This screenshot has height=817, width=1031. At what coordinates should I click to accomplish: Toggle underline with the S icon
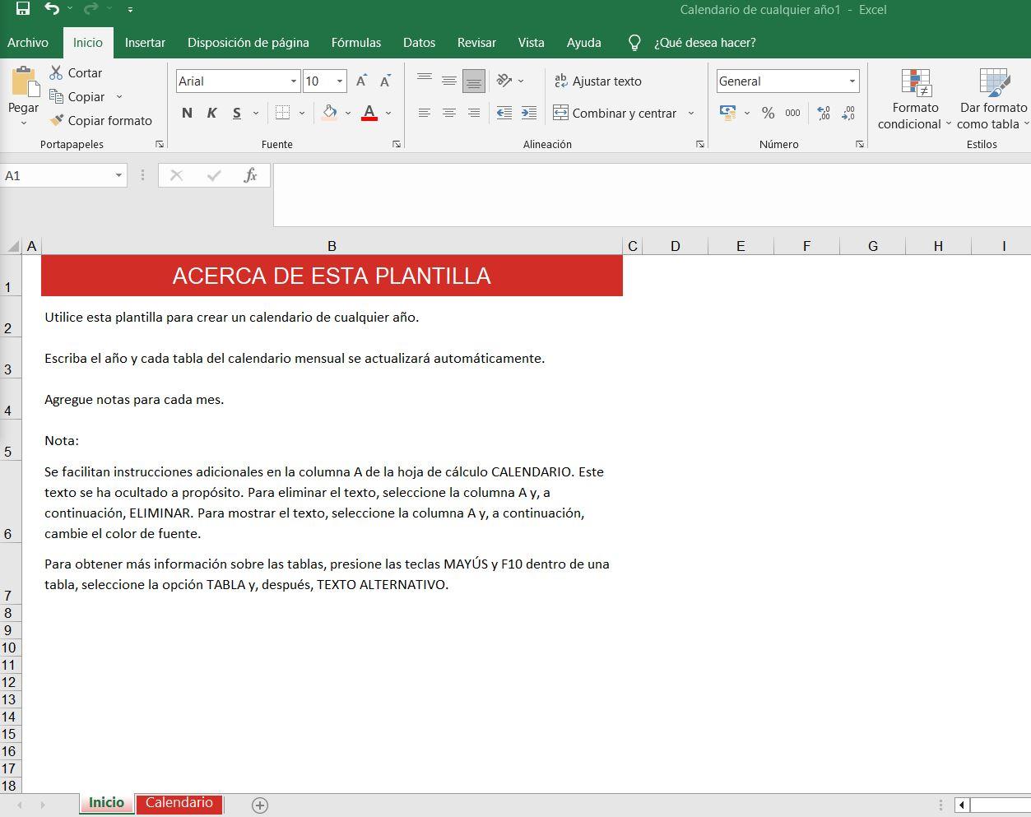click(236, 113)
